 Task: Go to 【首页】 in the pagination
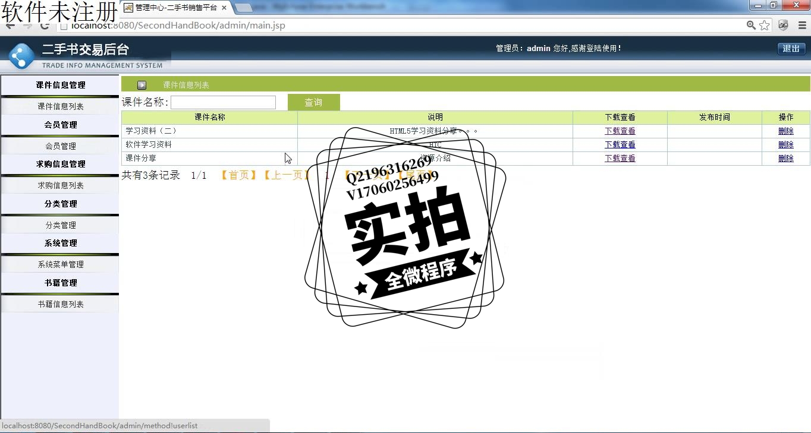pyautogui.click(x=238, y=175)
